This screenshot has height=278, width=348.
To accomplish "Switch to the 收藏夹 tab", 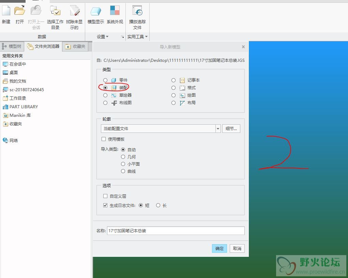I will point(75,46).
